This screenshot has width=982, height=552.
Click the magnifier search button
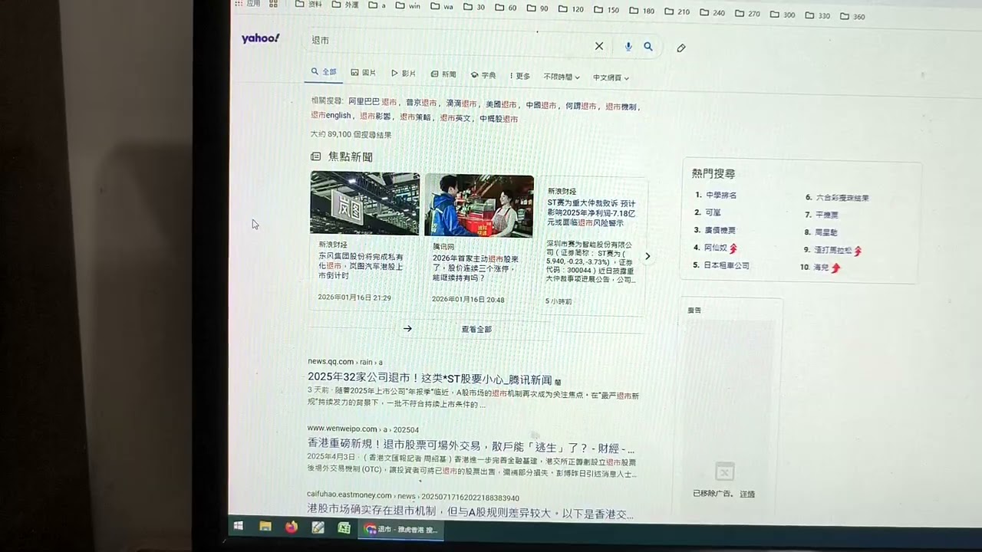pyautogui.click(x=648, y=47)
